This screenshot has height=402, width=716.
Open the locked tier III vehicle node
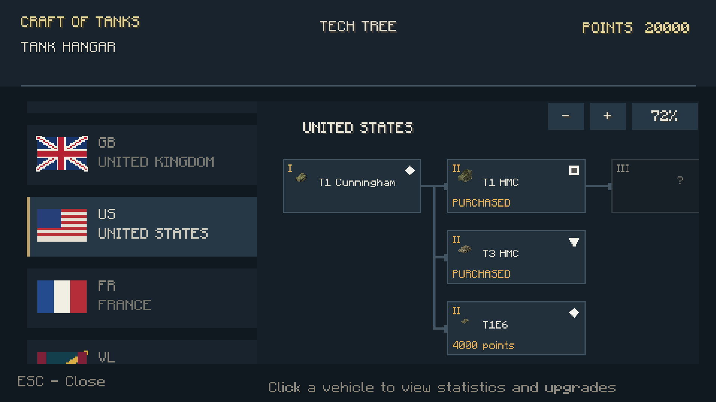click(x=655, y=186)
